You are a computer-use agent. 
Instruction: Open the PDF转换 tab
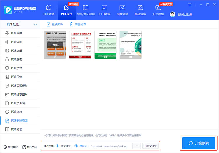click(x=48, y=10)
